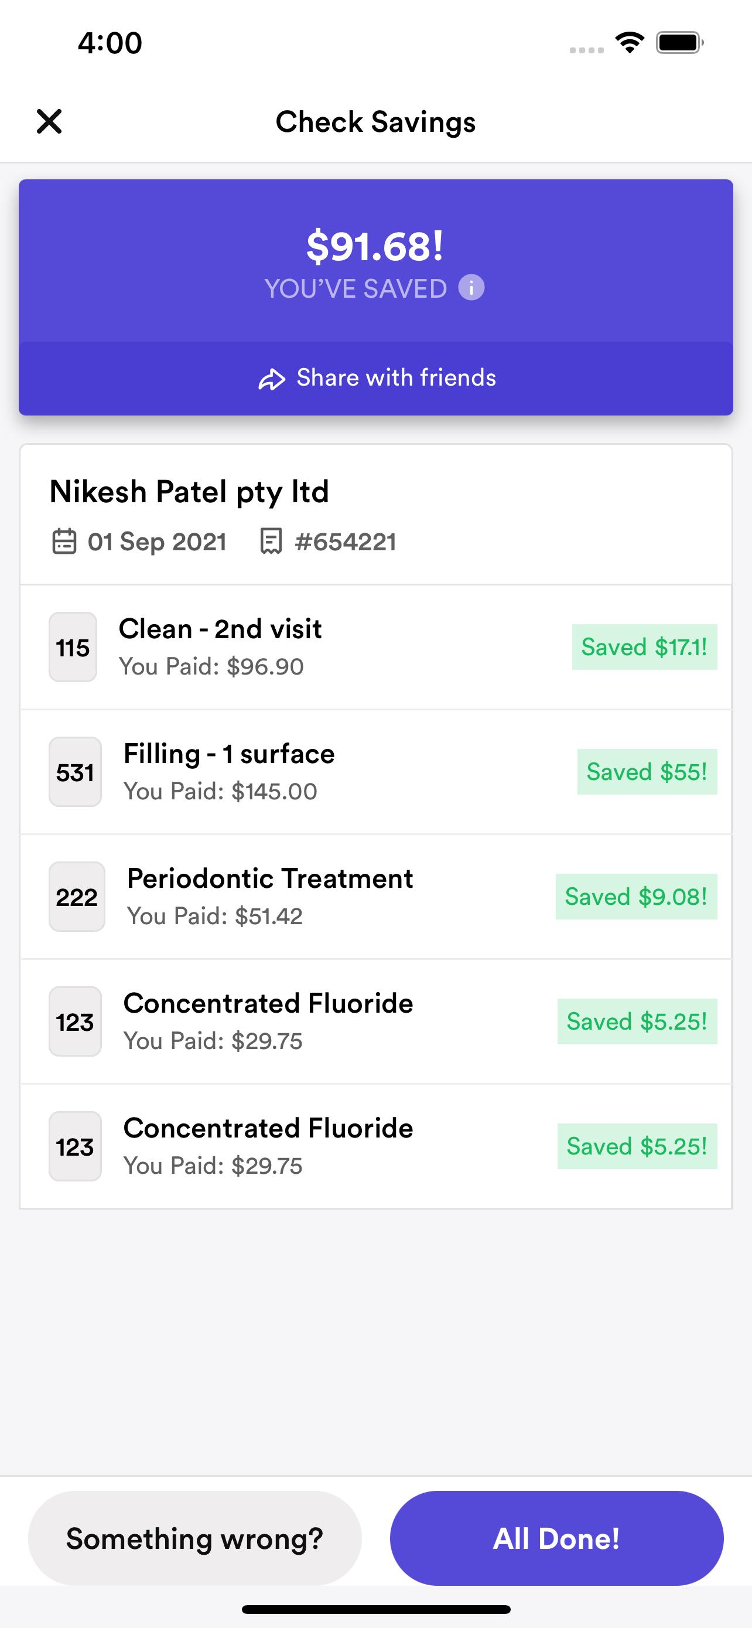Select the Clean - 2nd visit row
Screen dimensions: 752x1628
click(375, 647)
